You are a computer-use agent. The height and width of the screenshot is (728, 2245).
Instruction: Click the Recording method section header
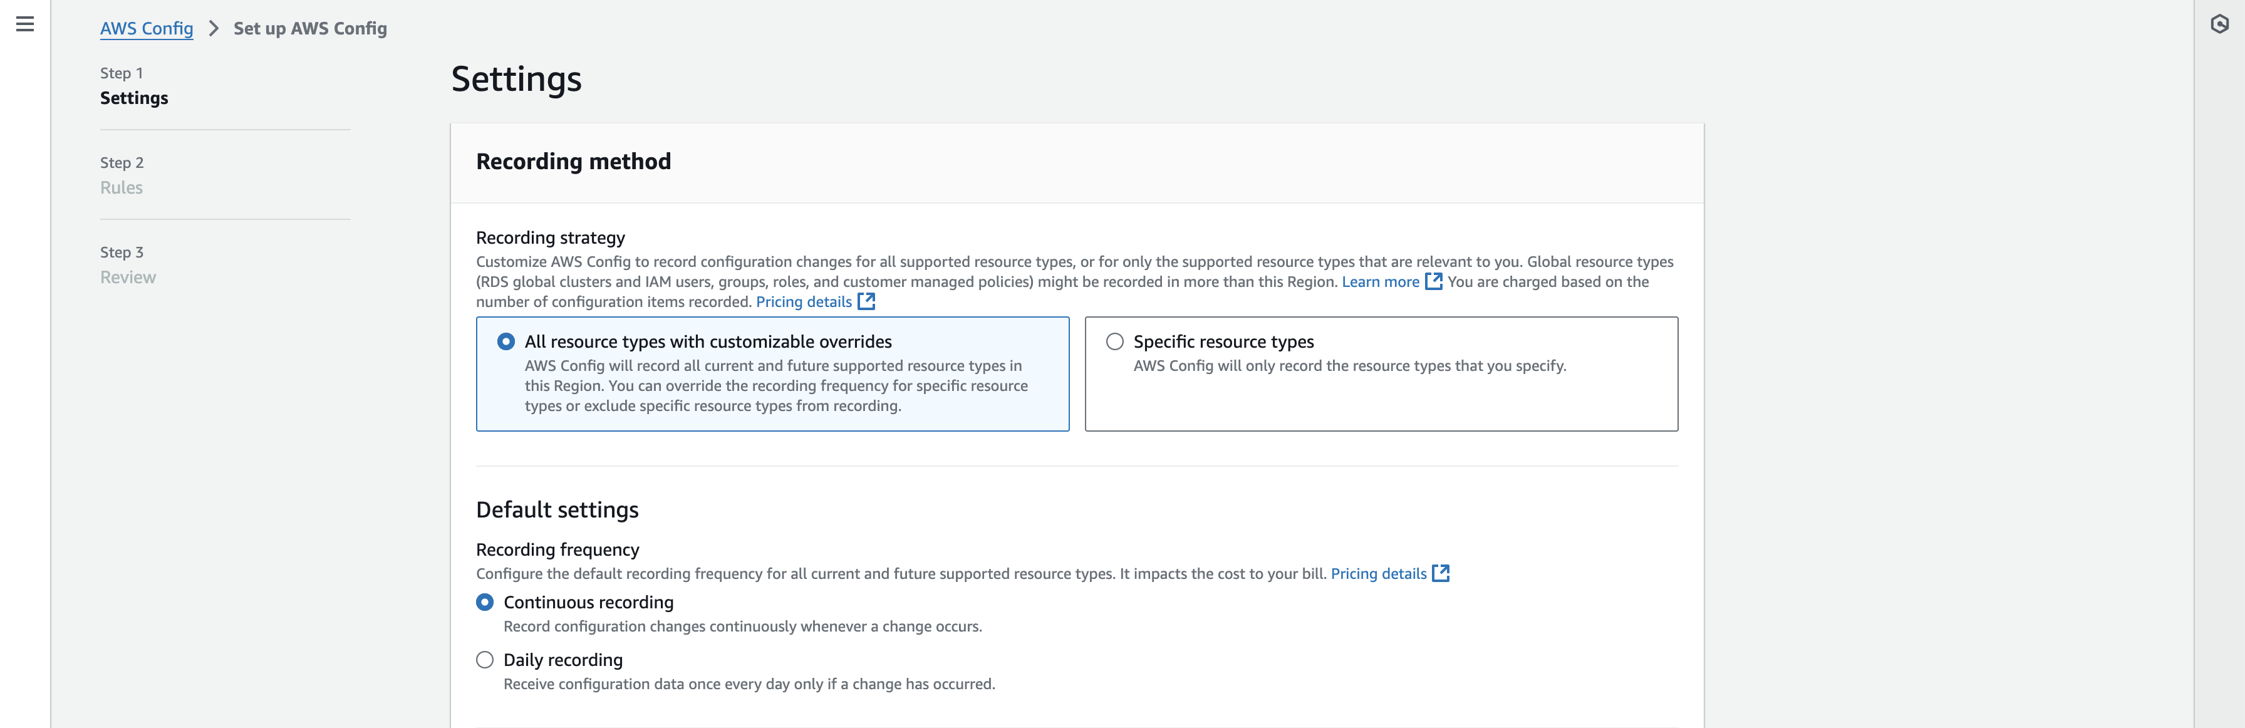pyautogui.click(x=573, y=161)
